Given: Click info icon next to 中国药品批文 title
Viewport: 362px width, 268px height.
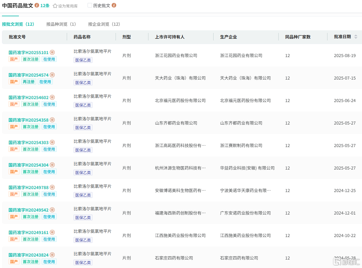Looking at the screenshot, I should click(x=37, y=5).
